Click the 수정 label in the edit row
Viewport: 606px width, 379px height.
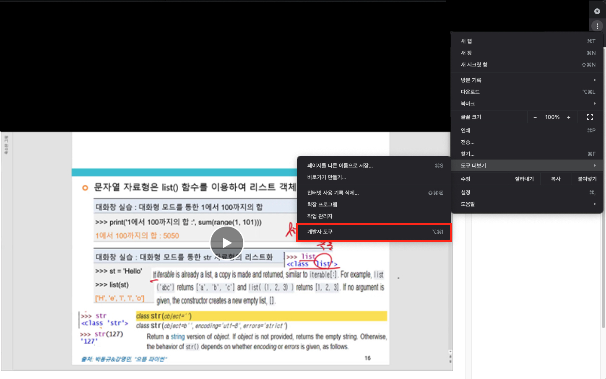(466, 179)
